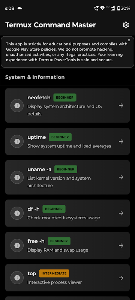Image resolution: width=135 pixels, height=300 pixels.
Task: Tap the BEGINNER badge on df -h
Action: [54, 209]
